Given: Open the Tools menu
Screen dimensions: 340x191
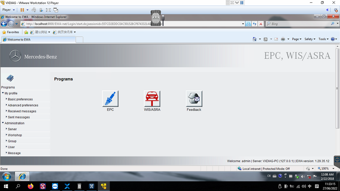Looking at the screenshot, I should click(x=323, y=39).
